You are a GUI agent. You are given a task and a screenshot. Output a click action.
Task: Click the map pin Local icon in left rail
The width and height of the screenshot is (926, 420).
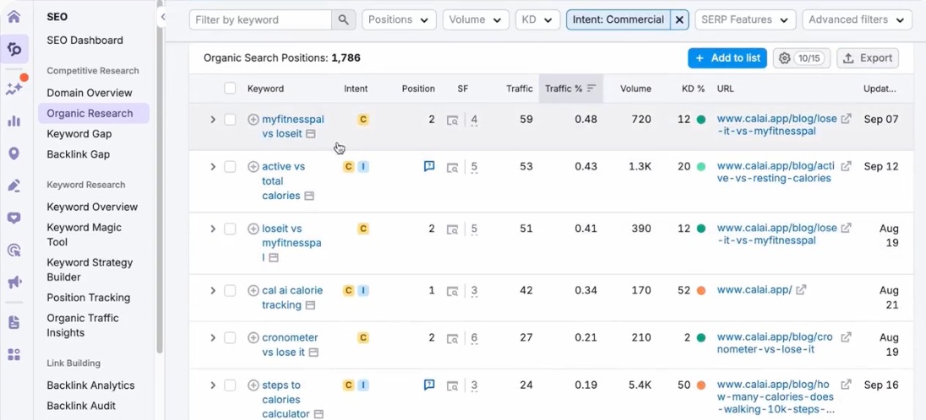tap(14, 153)
